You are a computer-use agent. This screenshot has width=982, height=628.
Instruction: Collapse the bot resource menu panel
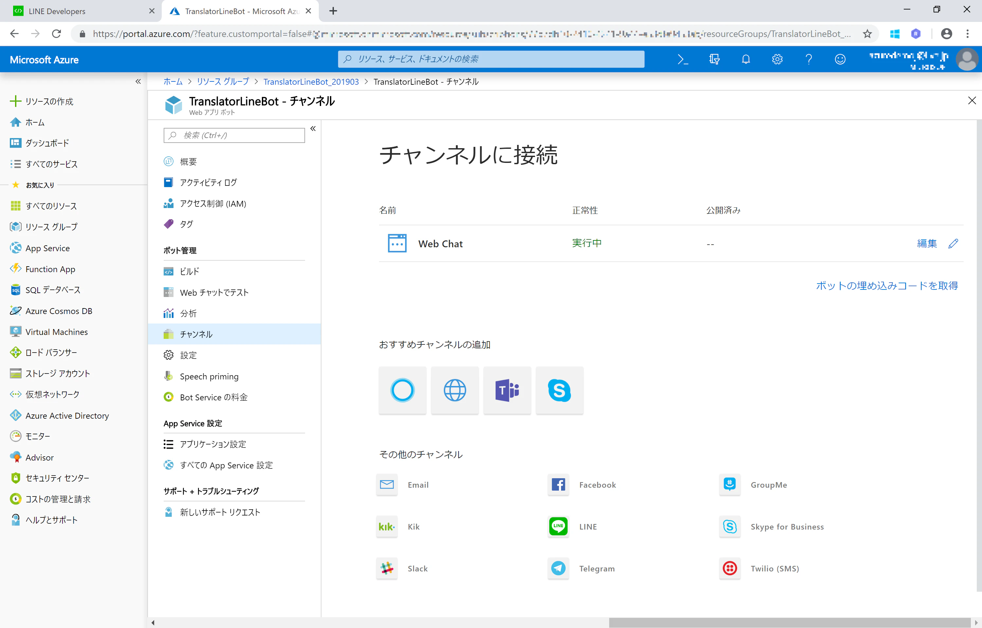pos(313,129)
